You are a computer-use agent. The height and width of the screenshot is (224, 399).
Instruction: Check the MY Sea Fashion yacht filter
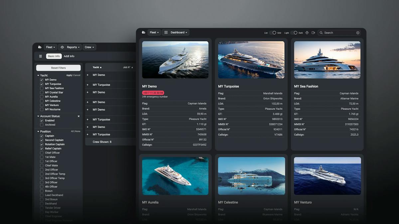coord(42,88)
